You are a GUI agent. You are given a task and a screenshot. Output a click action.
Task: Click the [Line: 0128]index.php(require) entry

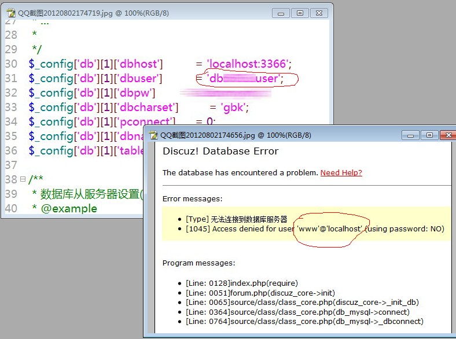(x=242, y=283)
